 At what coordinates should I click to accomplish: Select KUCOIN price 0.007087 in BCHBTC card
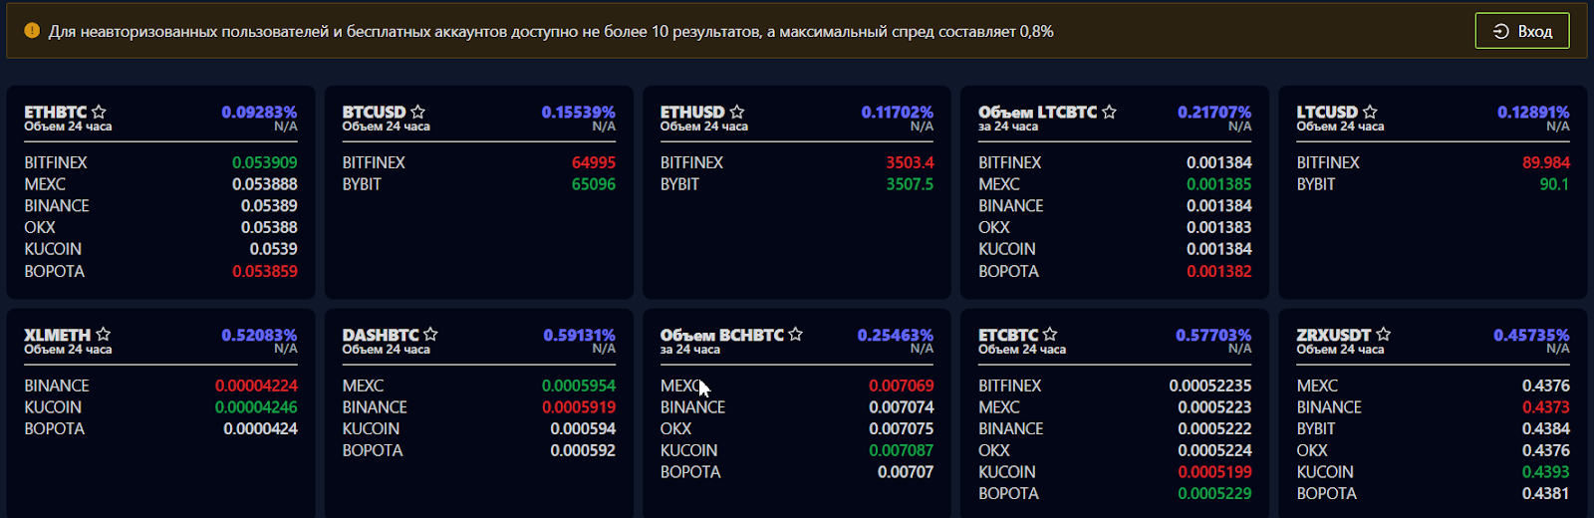click(902, 450)
